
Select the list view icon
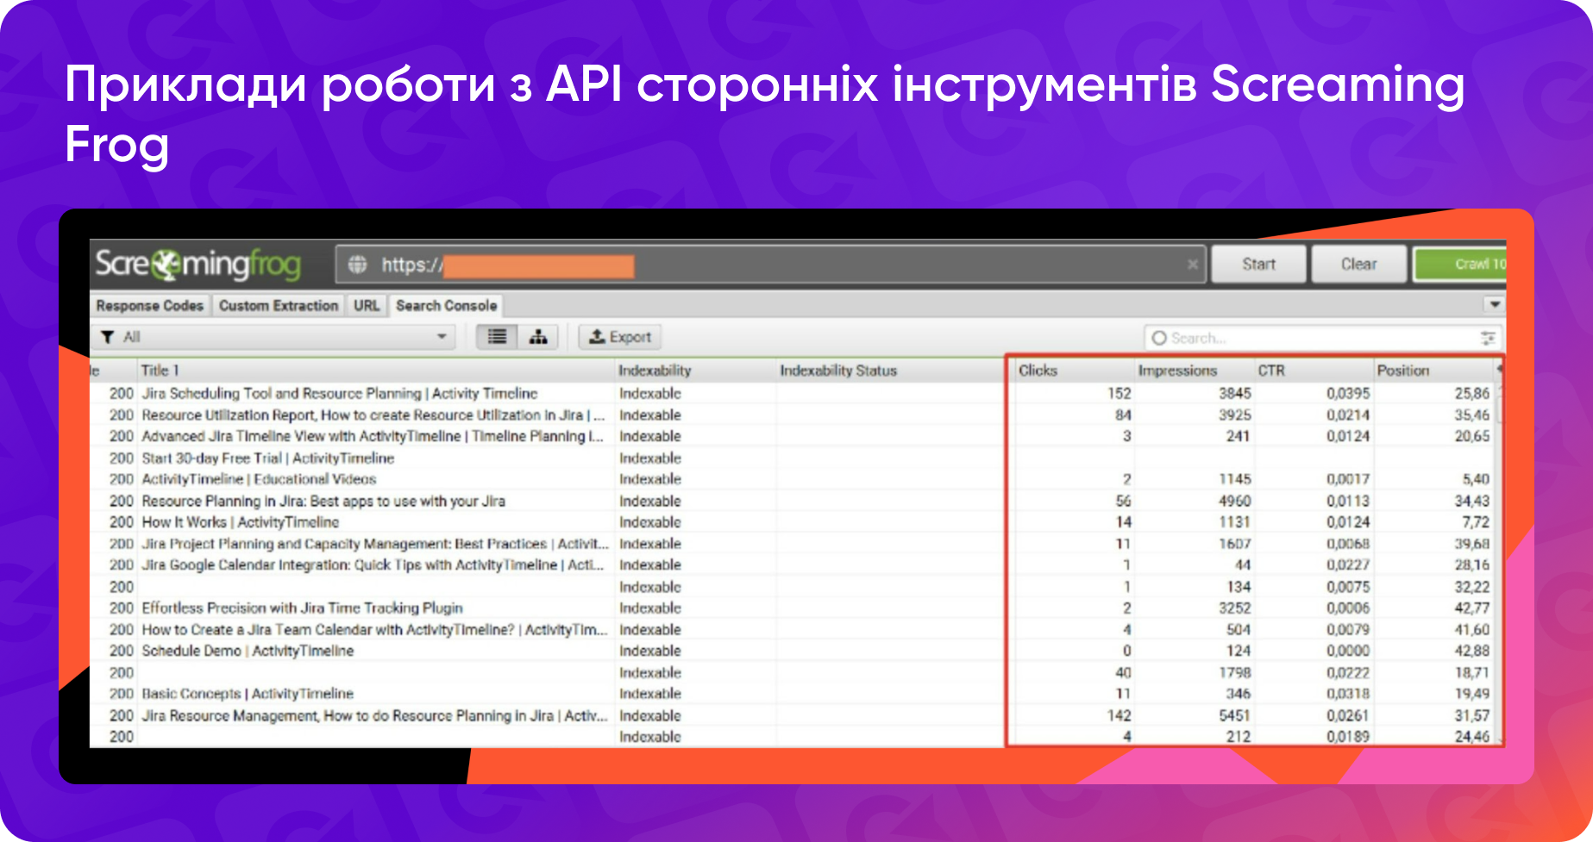[496, 336]
